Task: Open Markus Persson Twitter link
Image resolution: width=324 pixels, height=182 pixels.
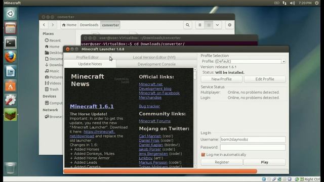Action: coord(153,162)
